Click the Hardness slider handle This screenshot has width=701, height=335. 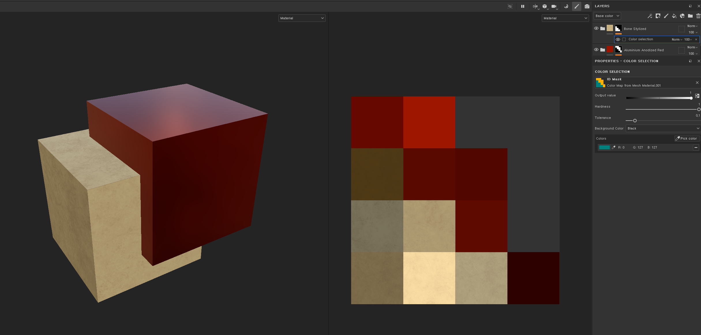pos(699,109)
